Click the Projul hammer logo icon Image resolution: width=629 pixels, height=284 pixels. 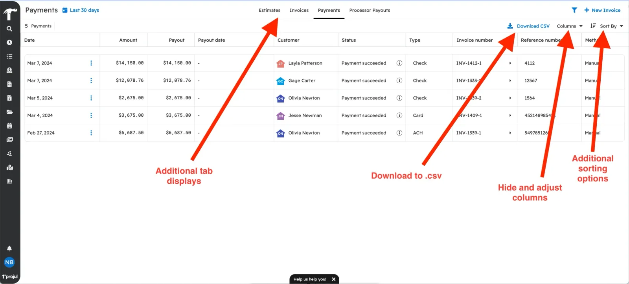coord(9,14)
